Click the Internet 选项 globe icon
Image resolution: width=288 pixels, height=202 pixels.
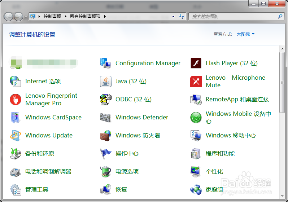click(15, 81)
